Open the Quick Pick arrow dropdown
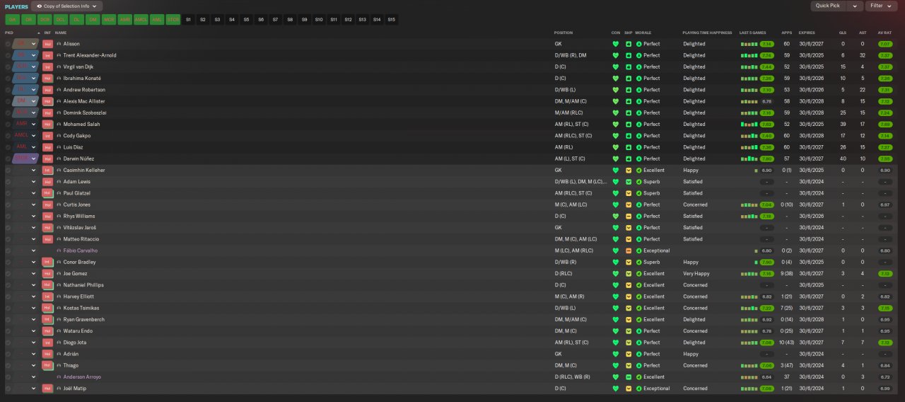Viewport: 905px width, 402px height. click(x=856, y=6)
